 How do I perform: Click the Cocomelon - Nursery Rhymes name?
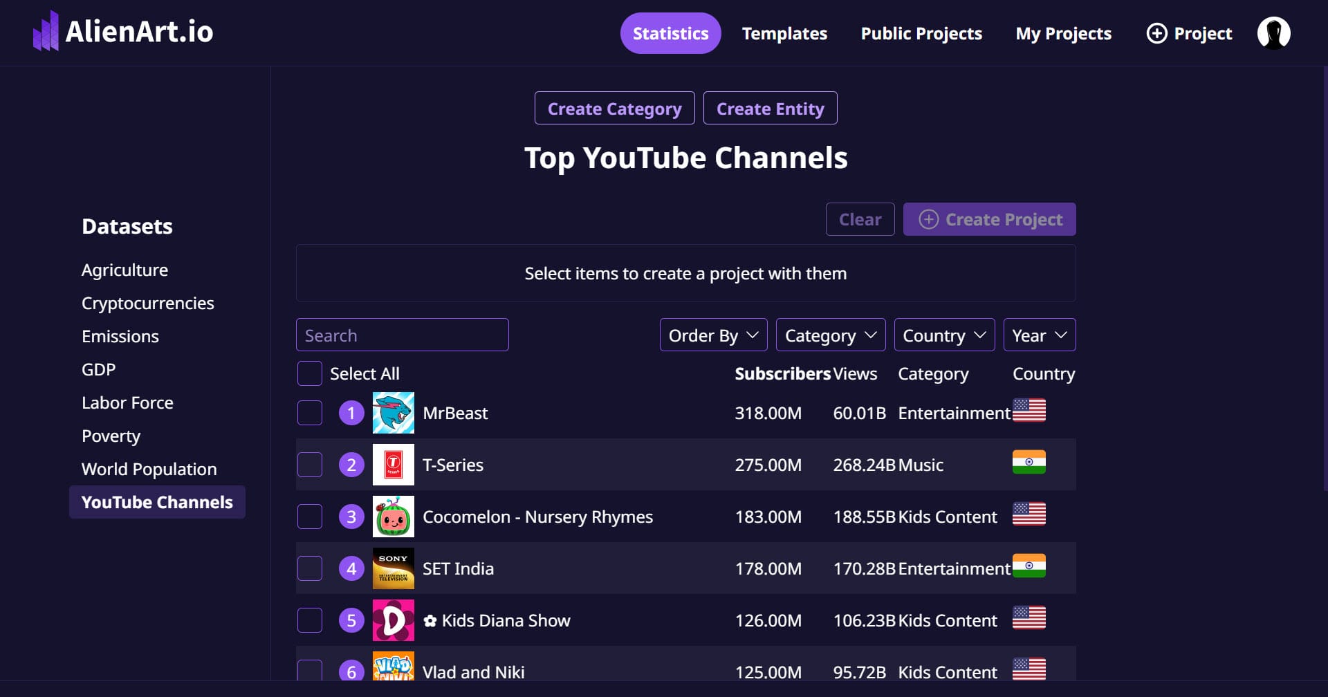537,517
